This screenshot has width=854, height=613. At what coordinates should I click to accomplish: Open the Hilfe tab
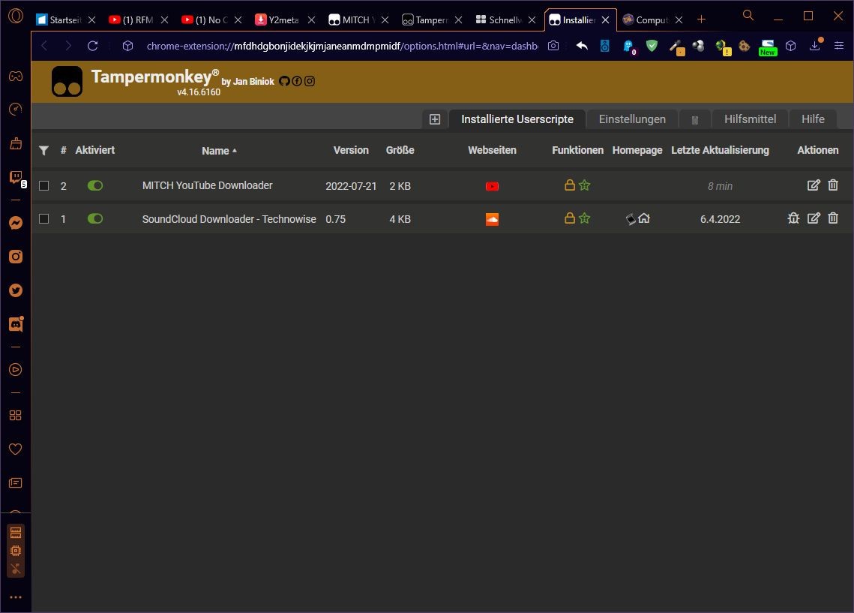click(813, 119)
